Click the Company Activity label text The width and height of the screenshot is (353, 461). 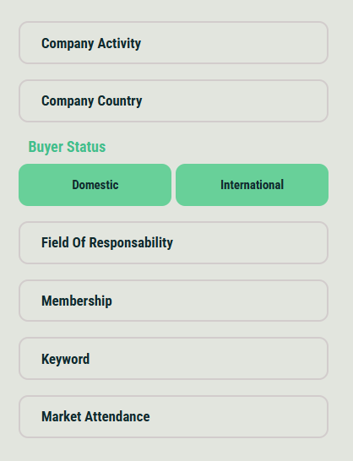[91, 44]
